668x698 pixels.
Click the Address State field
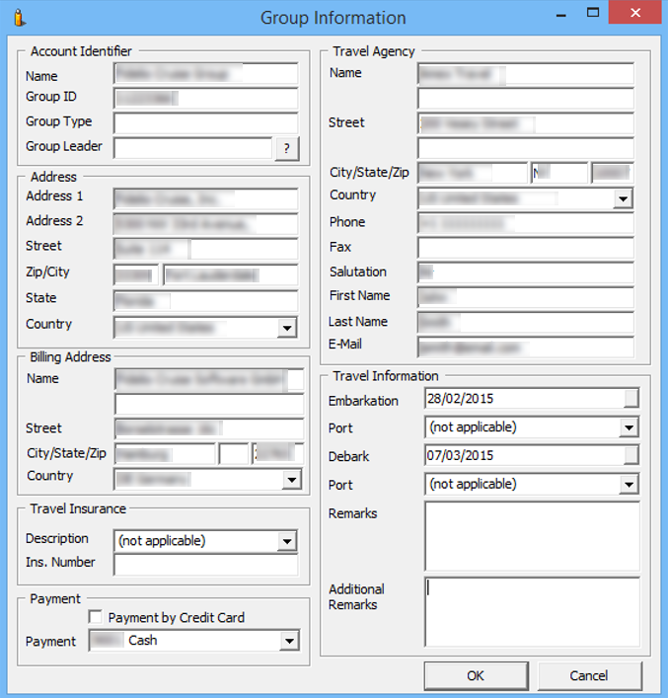[x=206, y=300]
